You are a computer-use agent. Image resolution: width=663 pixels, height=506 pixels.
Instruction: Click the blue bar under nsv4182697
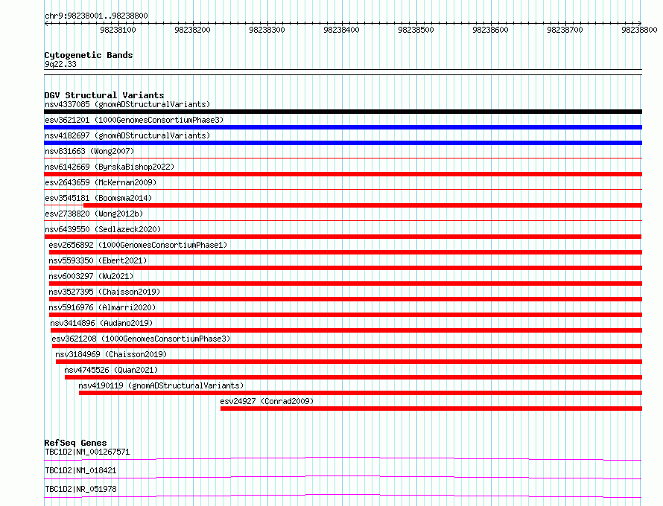click(x=343, y=143)
